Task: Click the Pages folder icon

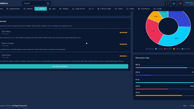Action: tap(127, 9)
